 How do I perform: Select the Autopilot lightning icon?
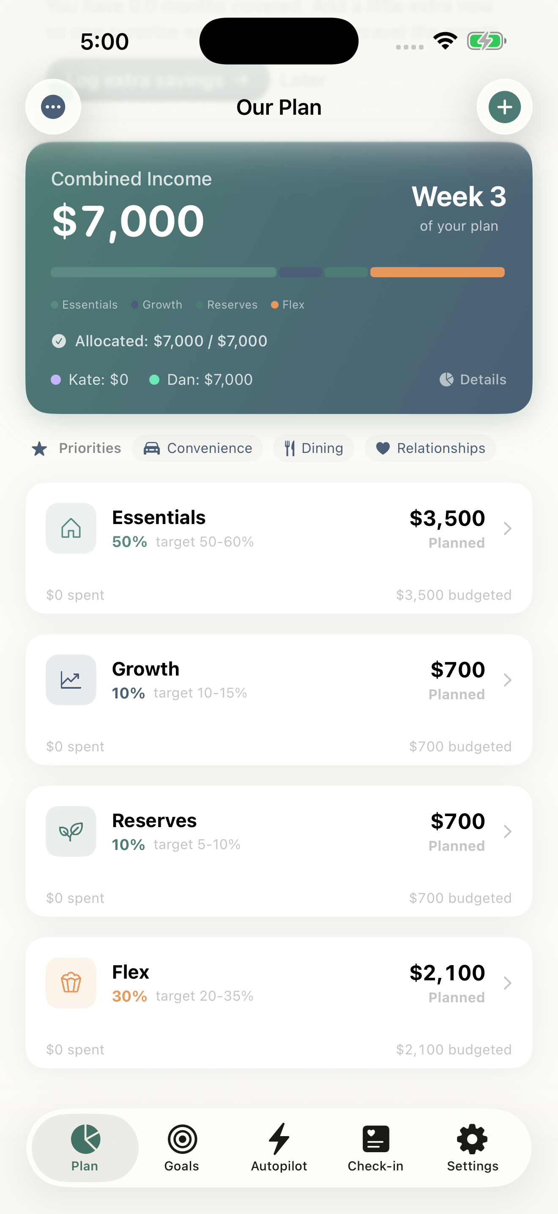point(279,1142)
